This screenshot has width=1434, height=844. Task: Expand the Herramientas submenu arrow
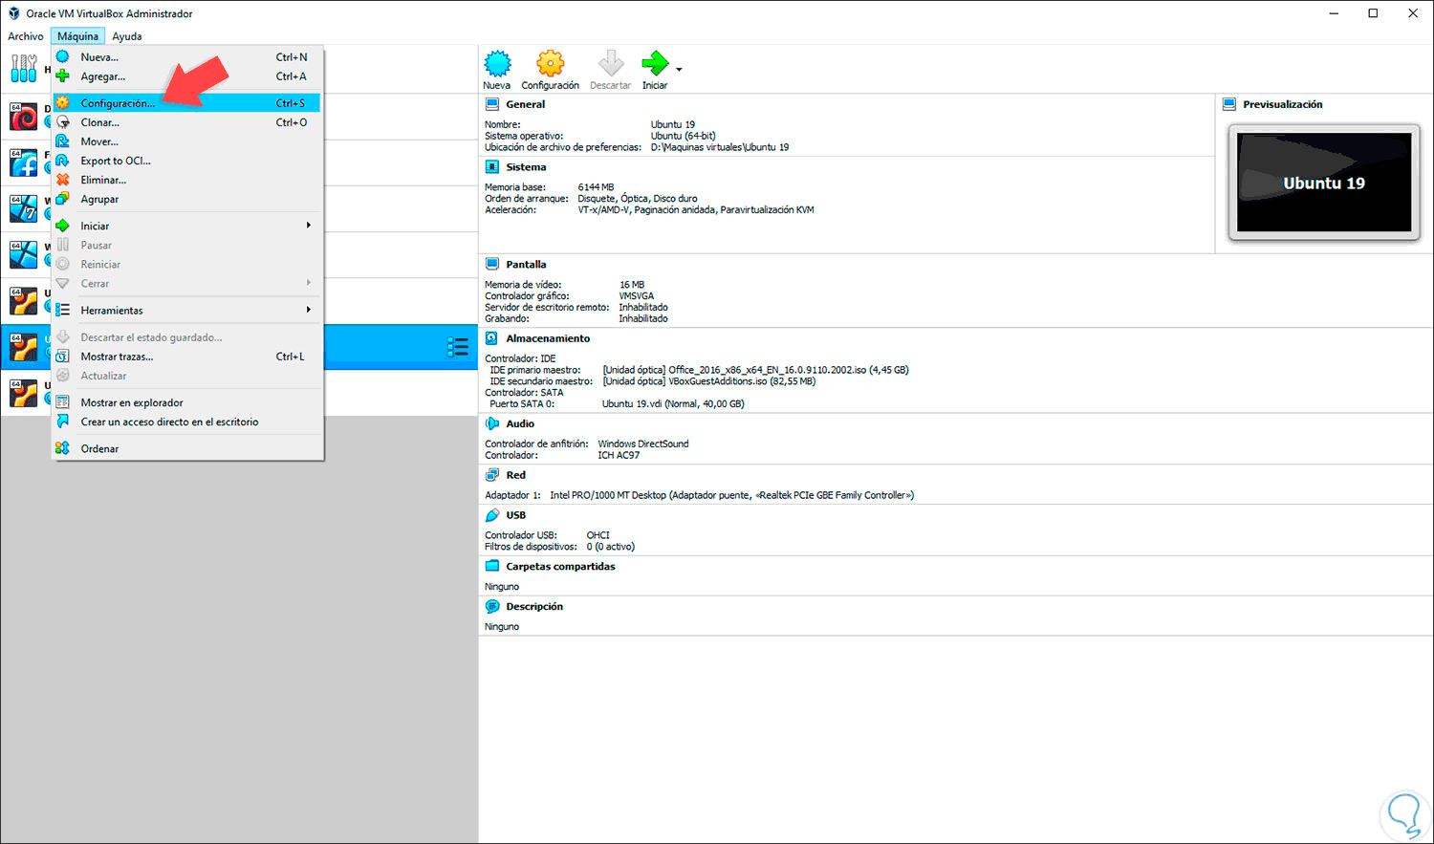(x=309, y=310)
